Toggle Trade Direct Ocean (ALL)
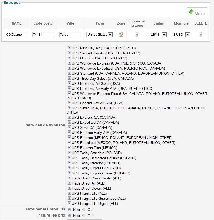The height and width of the screenshot is (220, 214). pos(69,188)
